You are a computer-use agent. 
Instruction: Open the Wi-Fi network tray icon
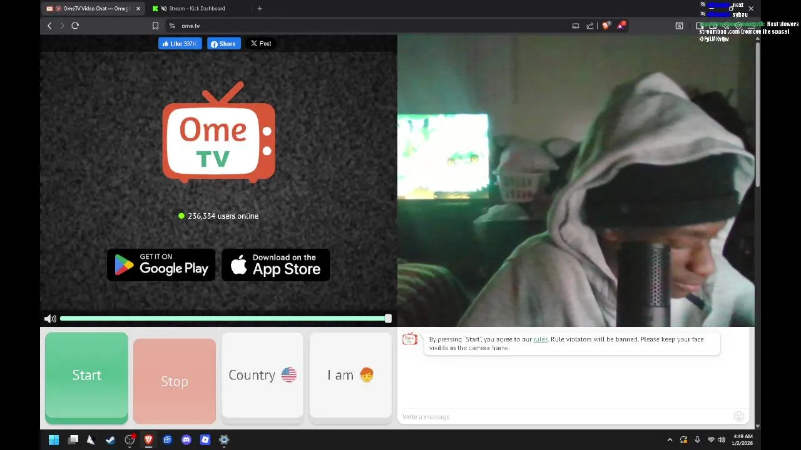click(711, 440)
